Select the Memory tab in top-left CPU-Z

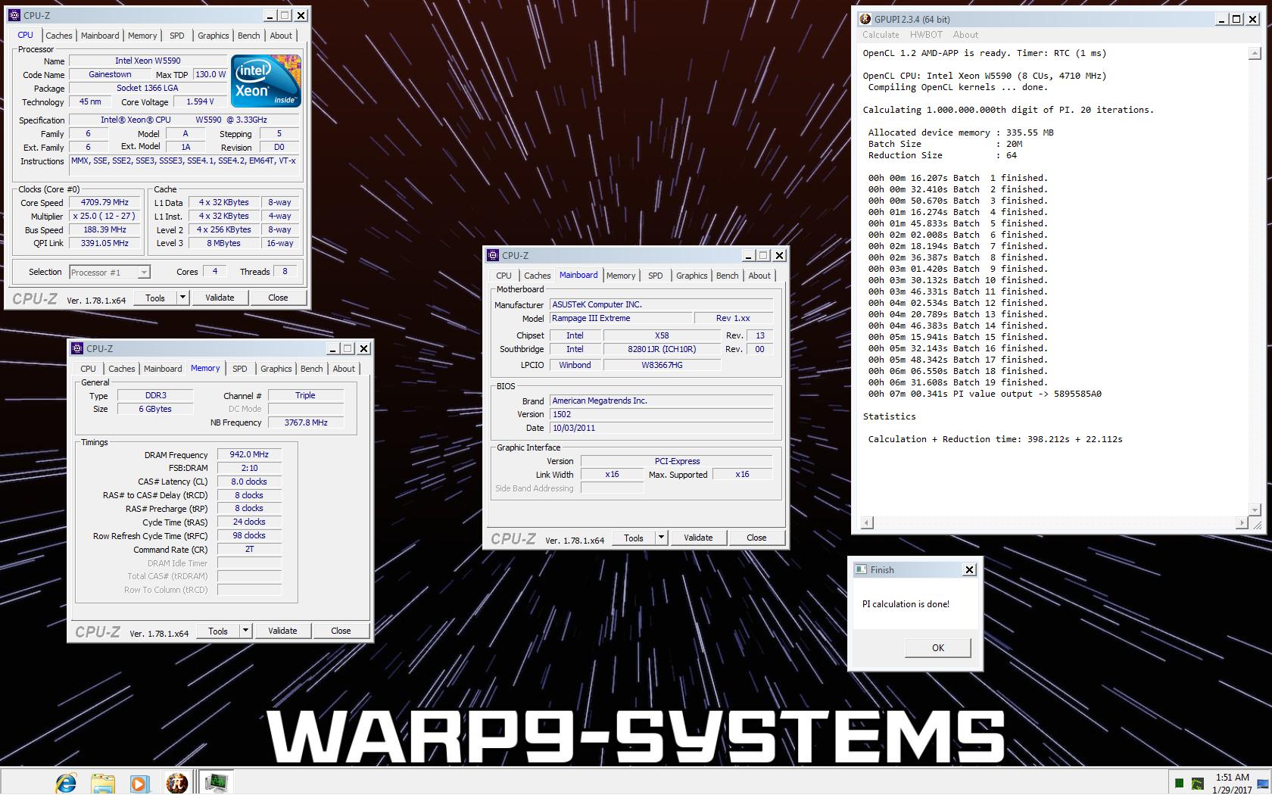142,36
